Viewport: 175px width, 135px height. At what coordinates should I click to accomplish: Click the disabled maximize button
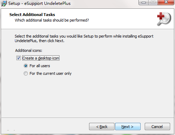[153, 2]
